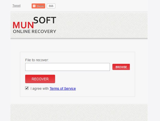Untick the I agree with terms checkbox
160x121 pixels.
[x=27, y=88]
